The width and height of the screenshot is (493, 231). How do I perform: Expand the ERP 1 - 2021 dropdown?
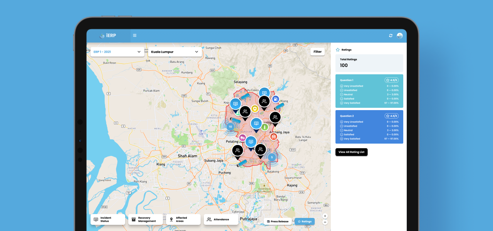[117, 52]
